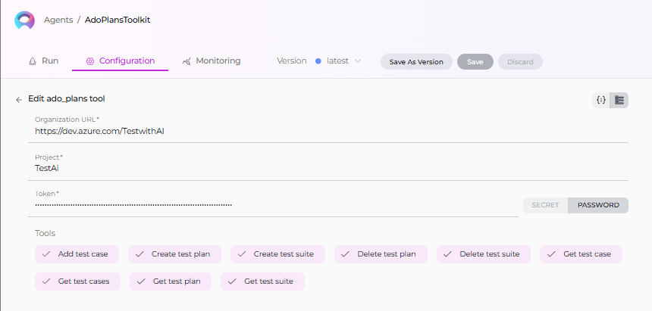Click the AdoPlansToolkit breadcrumb
The height and width of the screenshot is (311, 652).
pyautogui.click(x=118, y=20)
